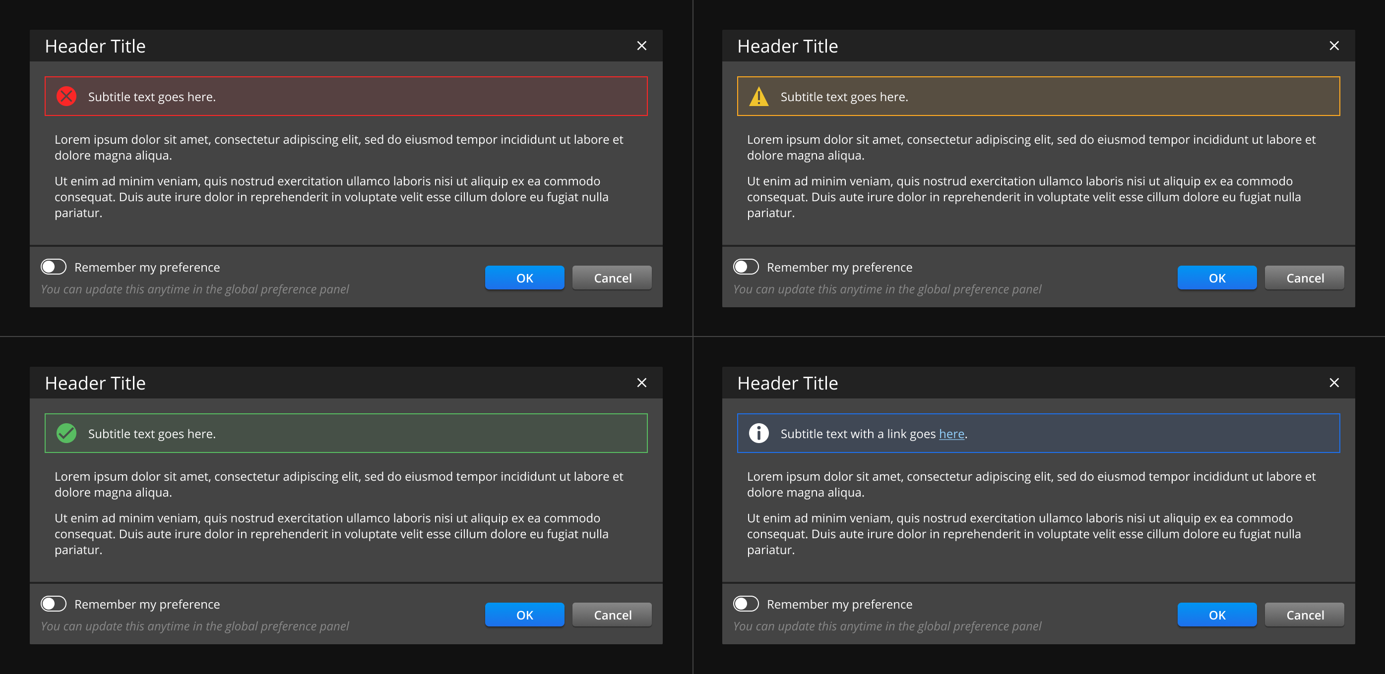Enable Remember my preference in info dialog

click(x=746, y=604)
